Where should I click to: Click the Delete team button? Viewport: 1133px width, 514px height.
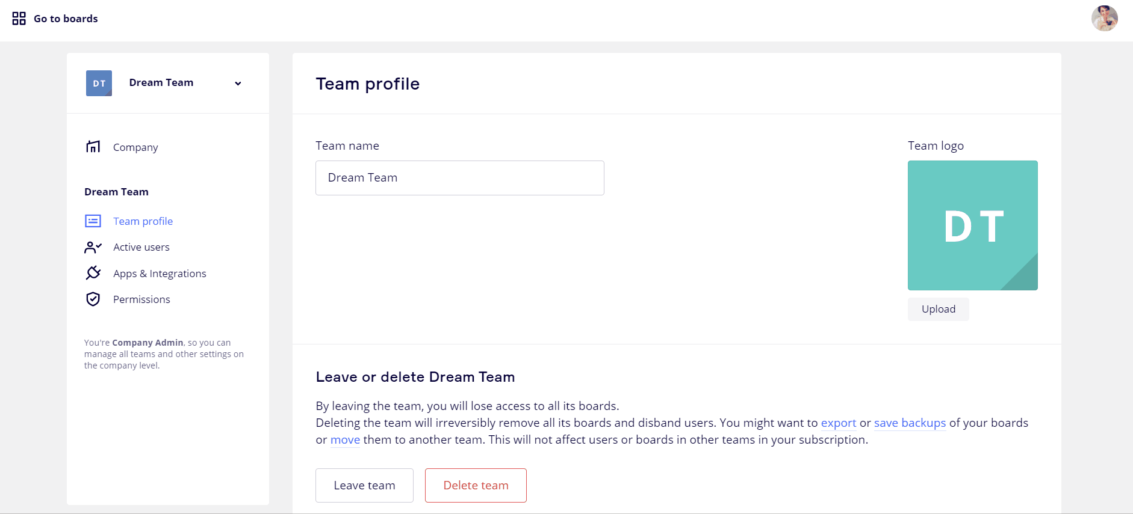476,485
